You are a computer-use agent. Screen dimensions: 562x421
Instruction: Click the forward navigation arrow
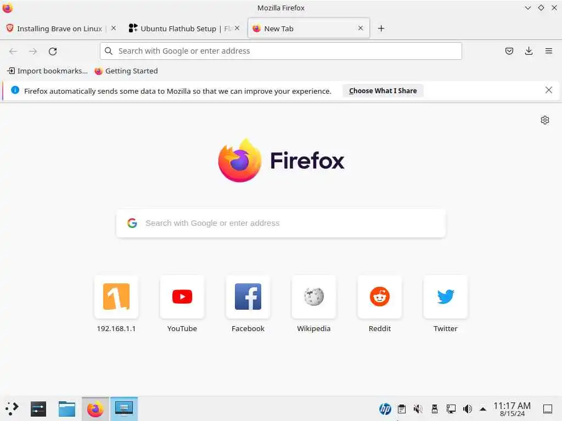(33, 51)
